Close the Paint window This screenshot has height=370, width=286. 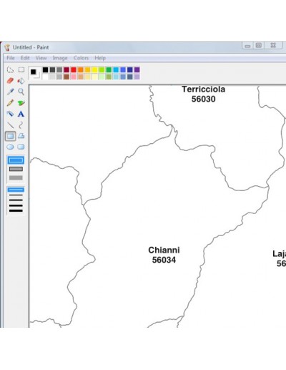click(273, 45)
